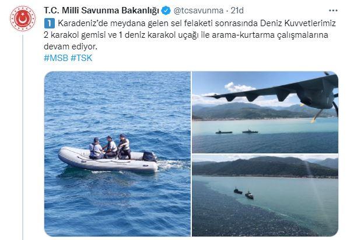347x240 pixels.
Task: Click the blue verified checkmark badge
Action: 166,10
